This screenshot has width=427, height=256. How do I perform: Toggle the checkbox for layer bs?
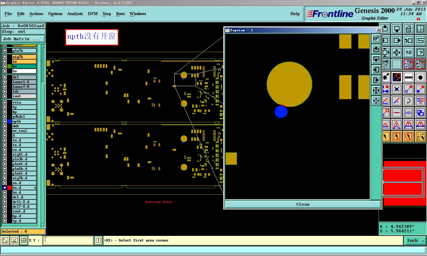coord(5,66)
